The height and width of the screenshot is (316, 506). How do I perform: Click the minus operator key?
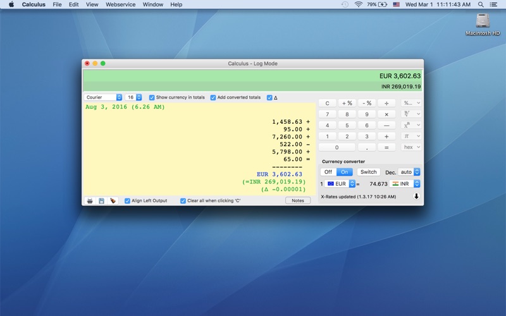[386, 125]
